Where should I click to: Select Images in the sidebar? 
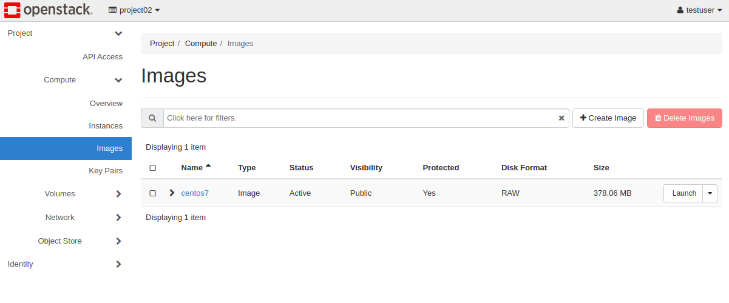[x=66, y=148]
